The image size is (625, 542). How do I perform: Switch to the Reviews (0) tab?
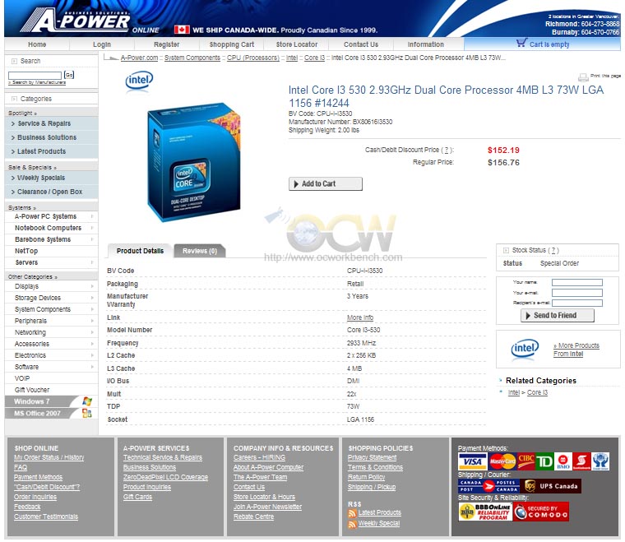point(200,251)
